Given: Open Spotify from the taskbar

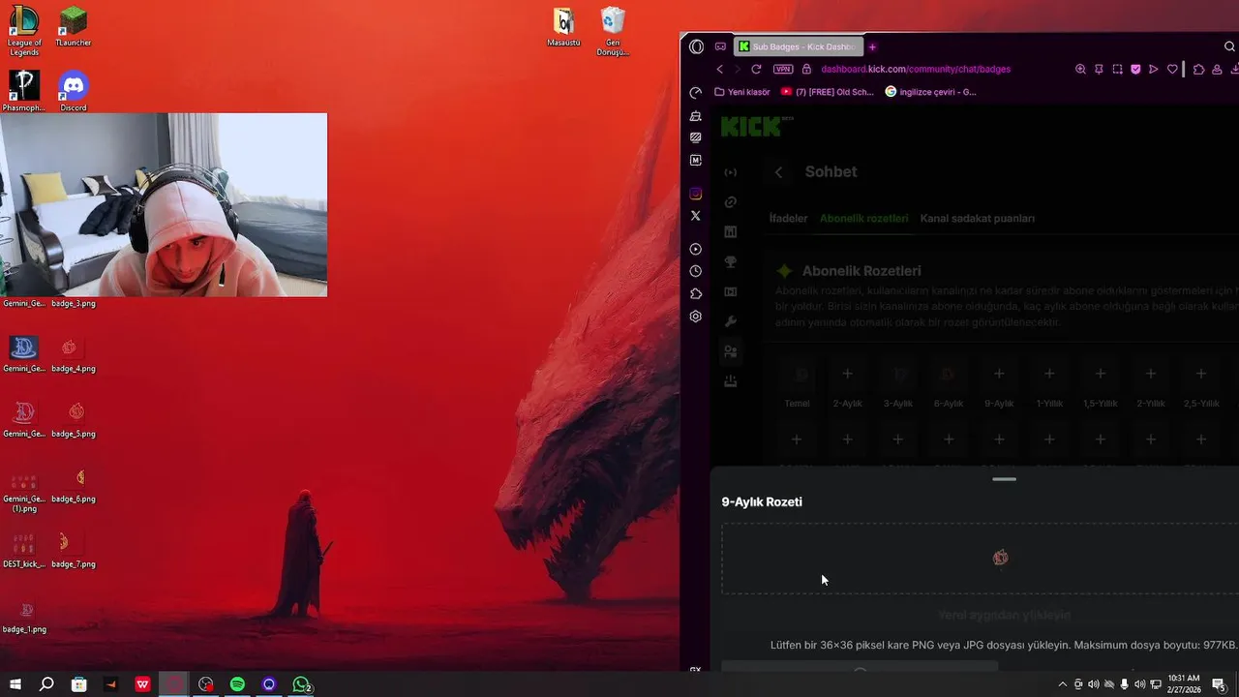Looking at the screenshot, I should coord(237,684).
